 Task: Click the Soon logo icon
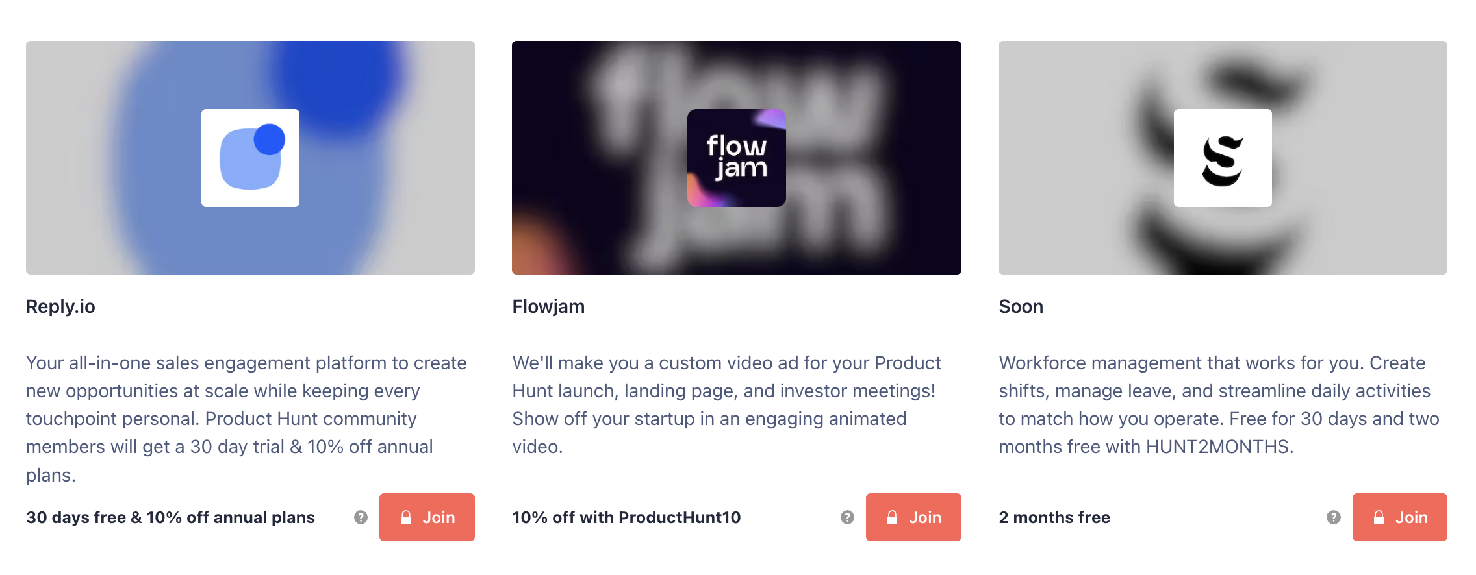tap(1222, 158)
